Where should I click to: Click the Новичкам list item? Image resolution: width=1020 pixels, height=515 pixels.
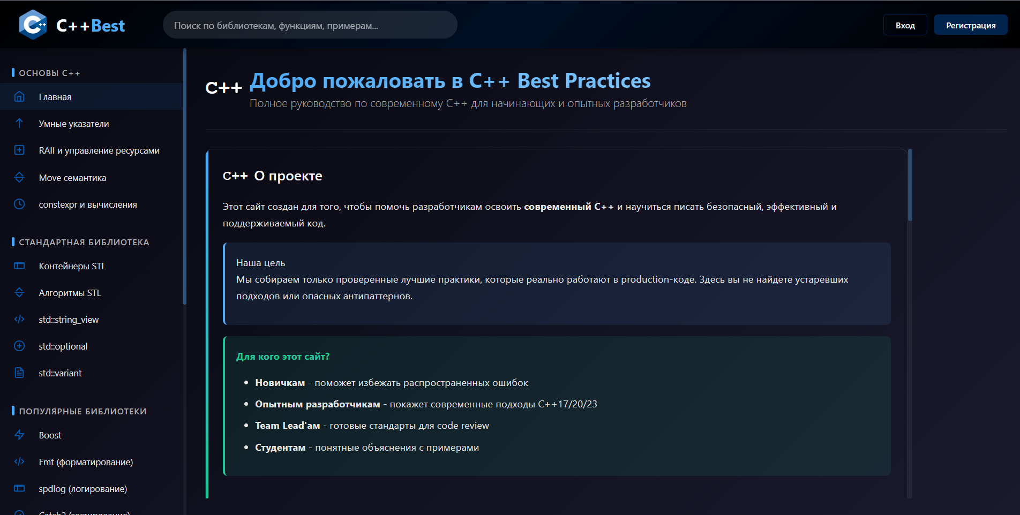[392, 383]
